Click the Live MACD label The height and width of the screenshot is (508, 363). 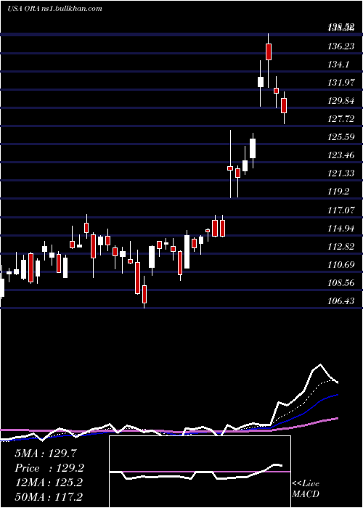(306, 488)
